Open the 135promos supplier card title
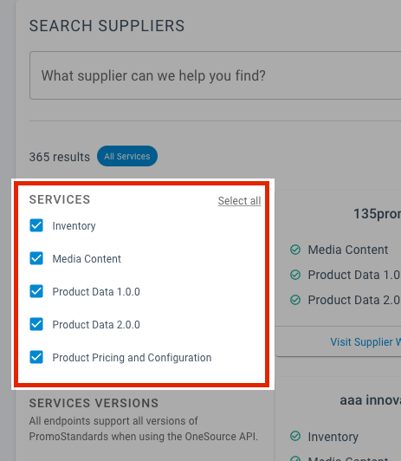The width and height of the screenshot is (401, 461). 378,214
